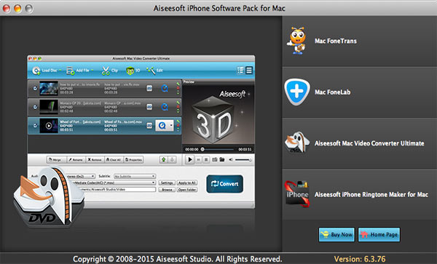The image size is (437, 264).
Task: Click the Monaco GP video thumbnail
Action: [49, 107]
